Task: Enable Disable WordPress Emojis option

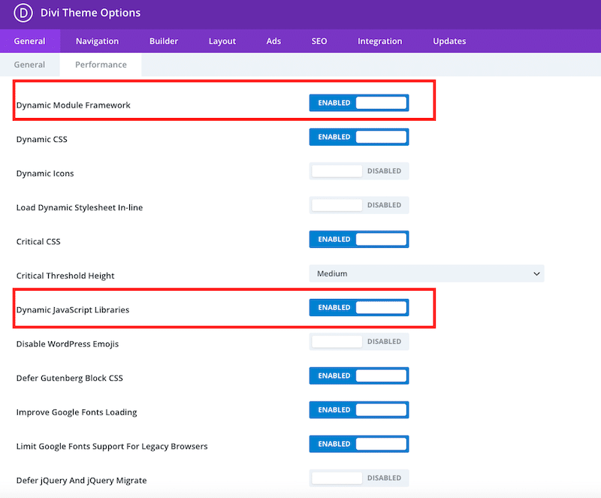Action: pos(358,341)
